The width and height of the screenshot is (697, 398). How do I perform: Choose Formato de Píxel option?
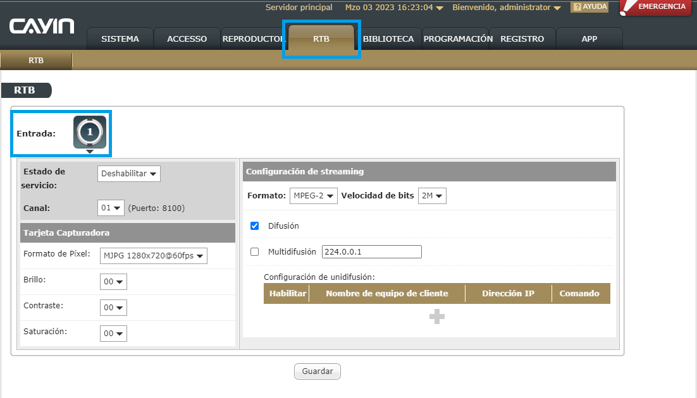(153, 256)
